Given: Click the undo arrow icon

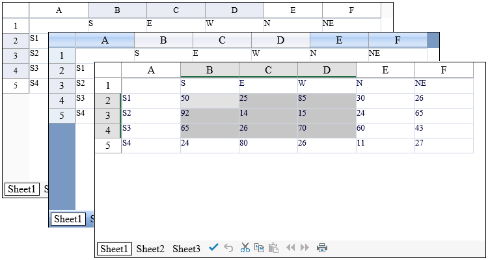Looking at the screenshot, I should pyautogui.click(x=228, y=248).
